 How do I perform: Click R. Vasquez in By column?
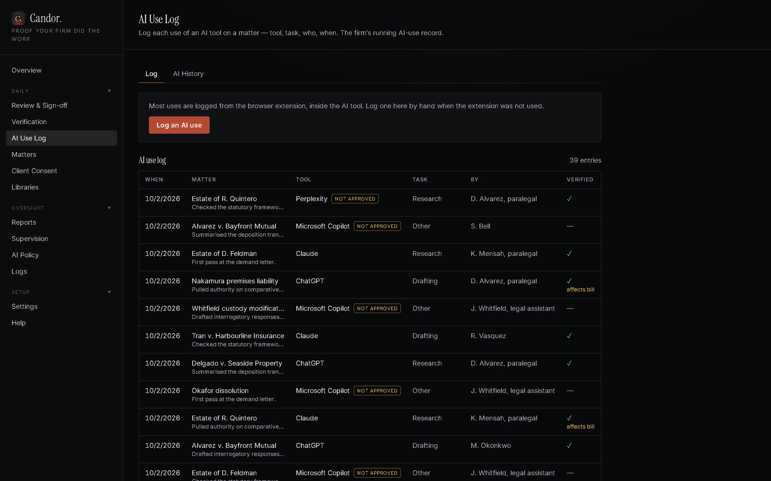pyautogui.click(x=488, y=336)
